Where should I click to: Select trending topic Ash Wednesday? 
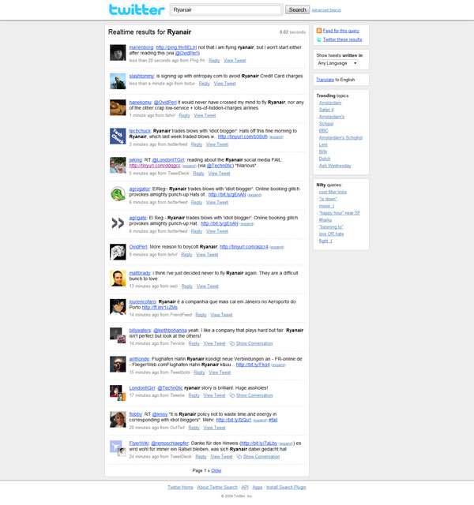tap(335, 166)
